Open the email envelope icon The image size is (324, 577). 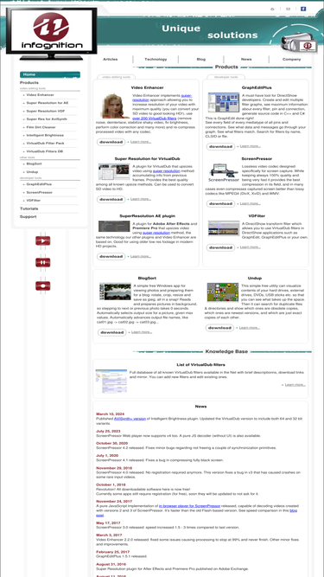(288, 9)
